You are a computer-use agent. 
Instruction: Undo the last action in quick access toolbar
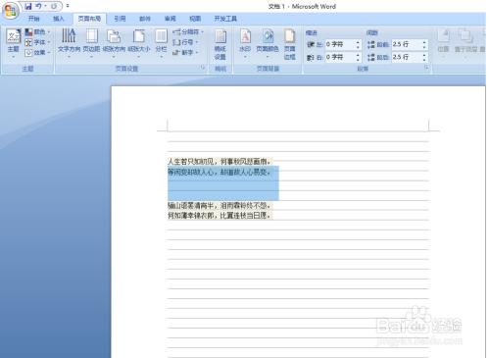click(x=38, y=6)
